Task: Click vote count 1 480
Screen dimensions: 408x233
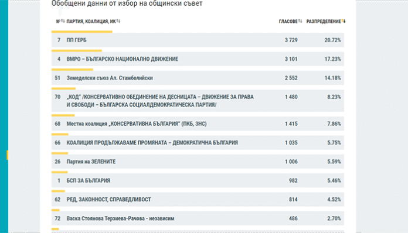Action: tap(291, 97)
